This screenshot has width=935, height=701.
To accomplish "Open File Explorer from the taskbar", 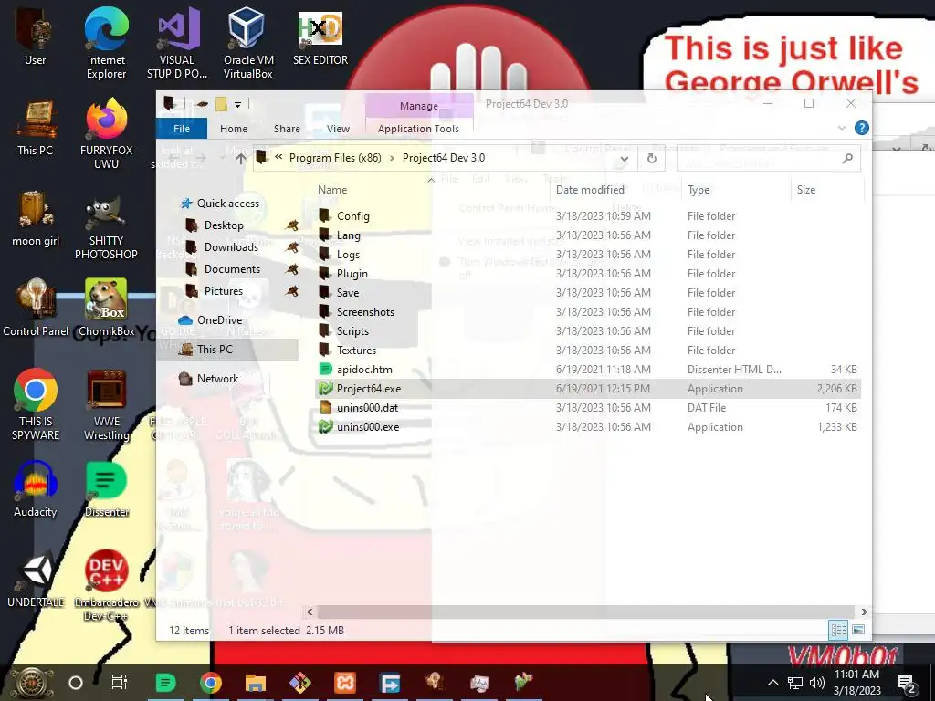I will pyautogui.click(x=256, y=683).
